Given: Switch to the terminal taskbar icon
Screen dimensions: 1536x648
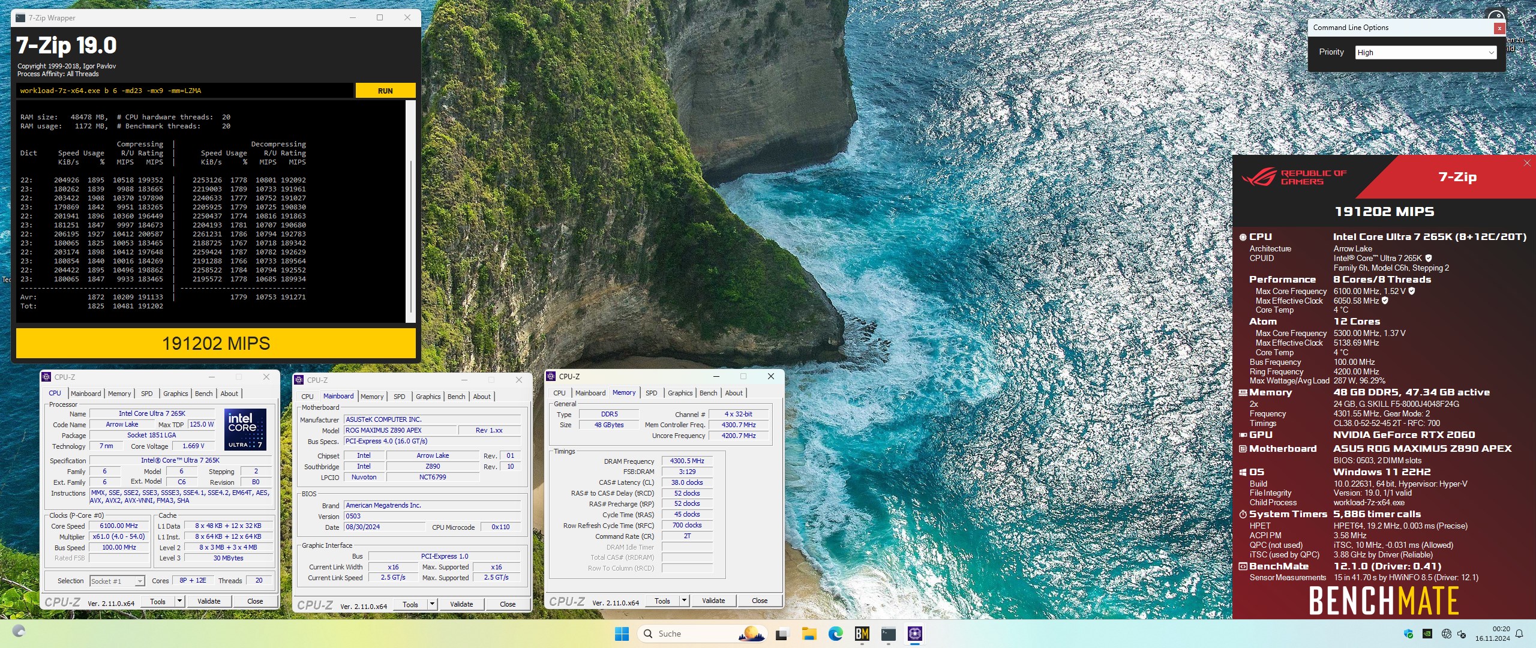Looking at the screenshot, I should tap(889, 634).
